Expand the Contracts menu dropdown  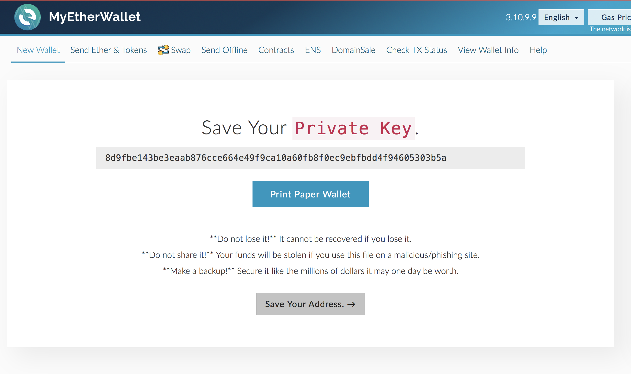276,50
